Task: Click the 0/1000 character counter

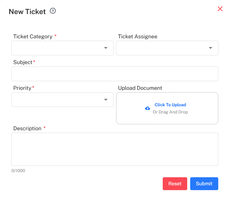Action: tap(19, 171)
